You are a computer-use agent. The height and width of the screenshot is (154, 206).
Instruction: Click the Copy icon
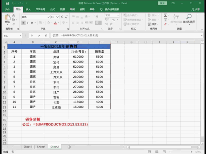tap(14, 20)
